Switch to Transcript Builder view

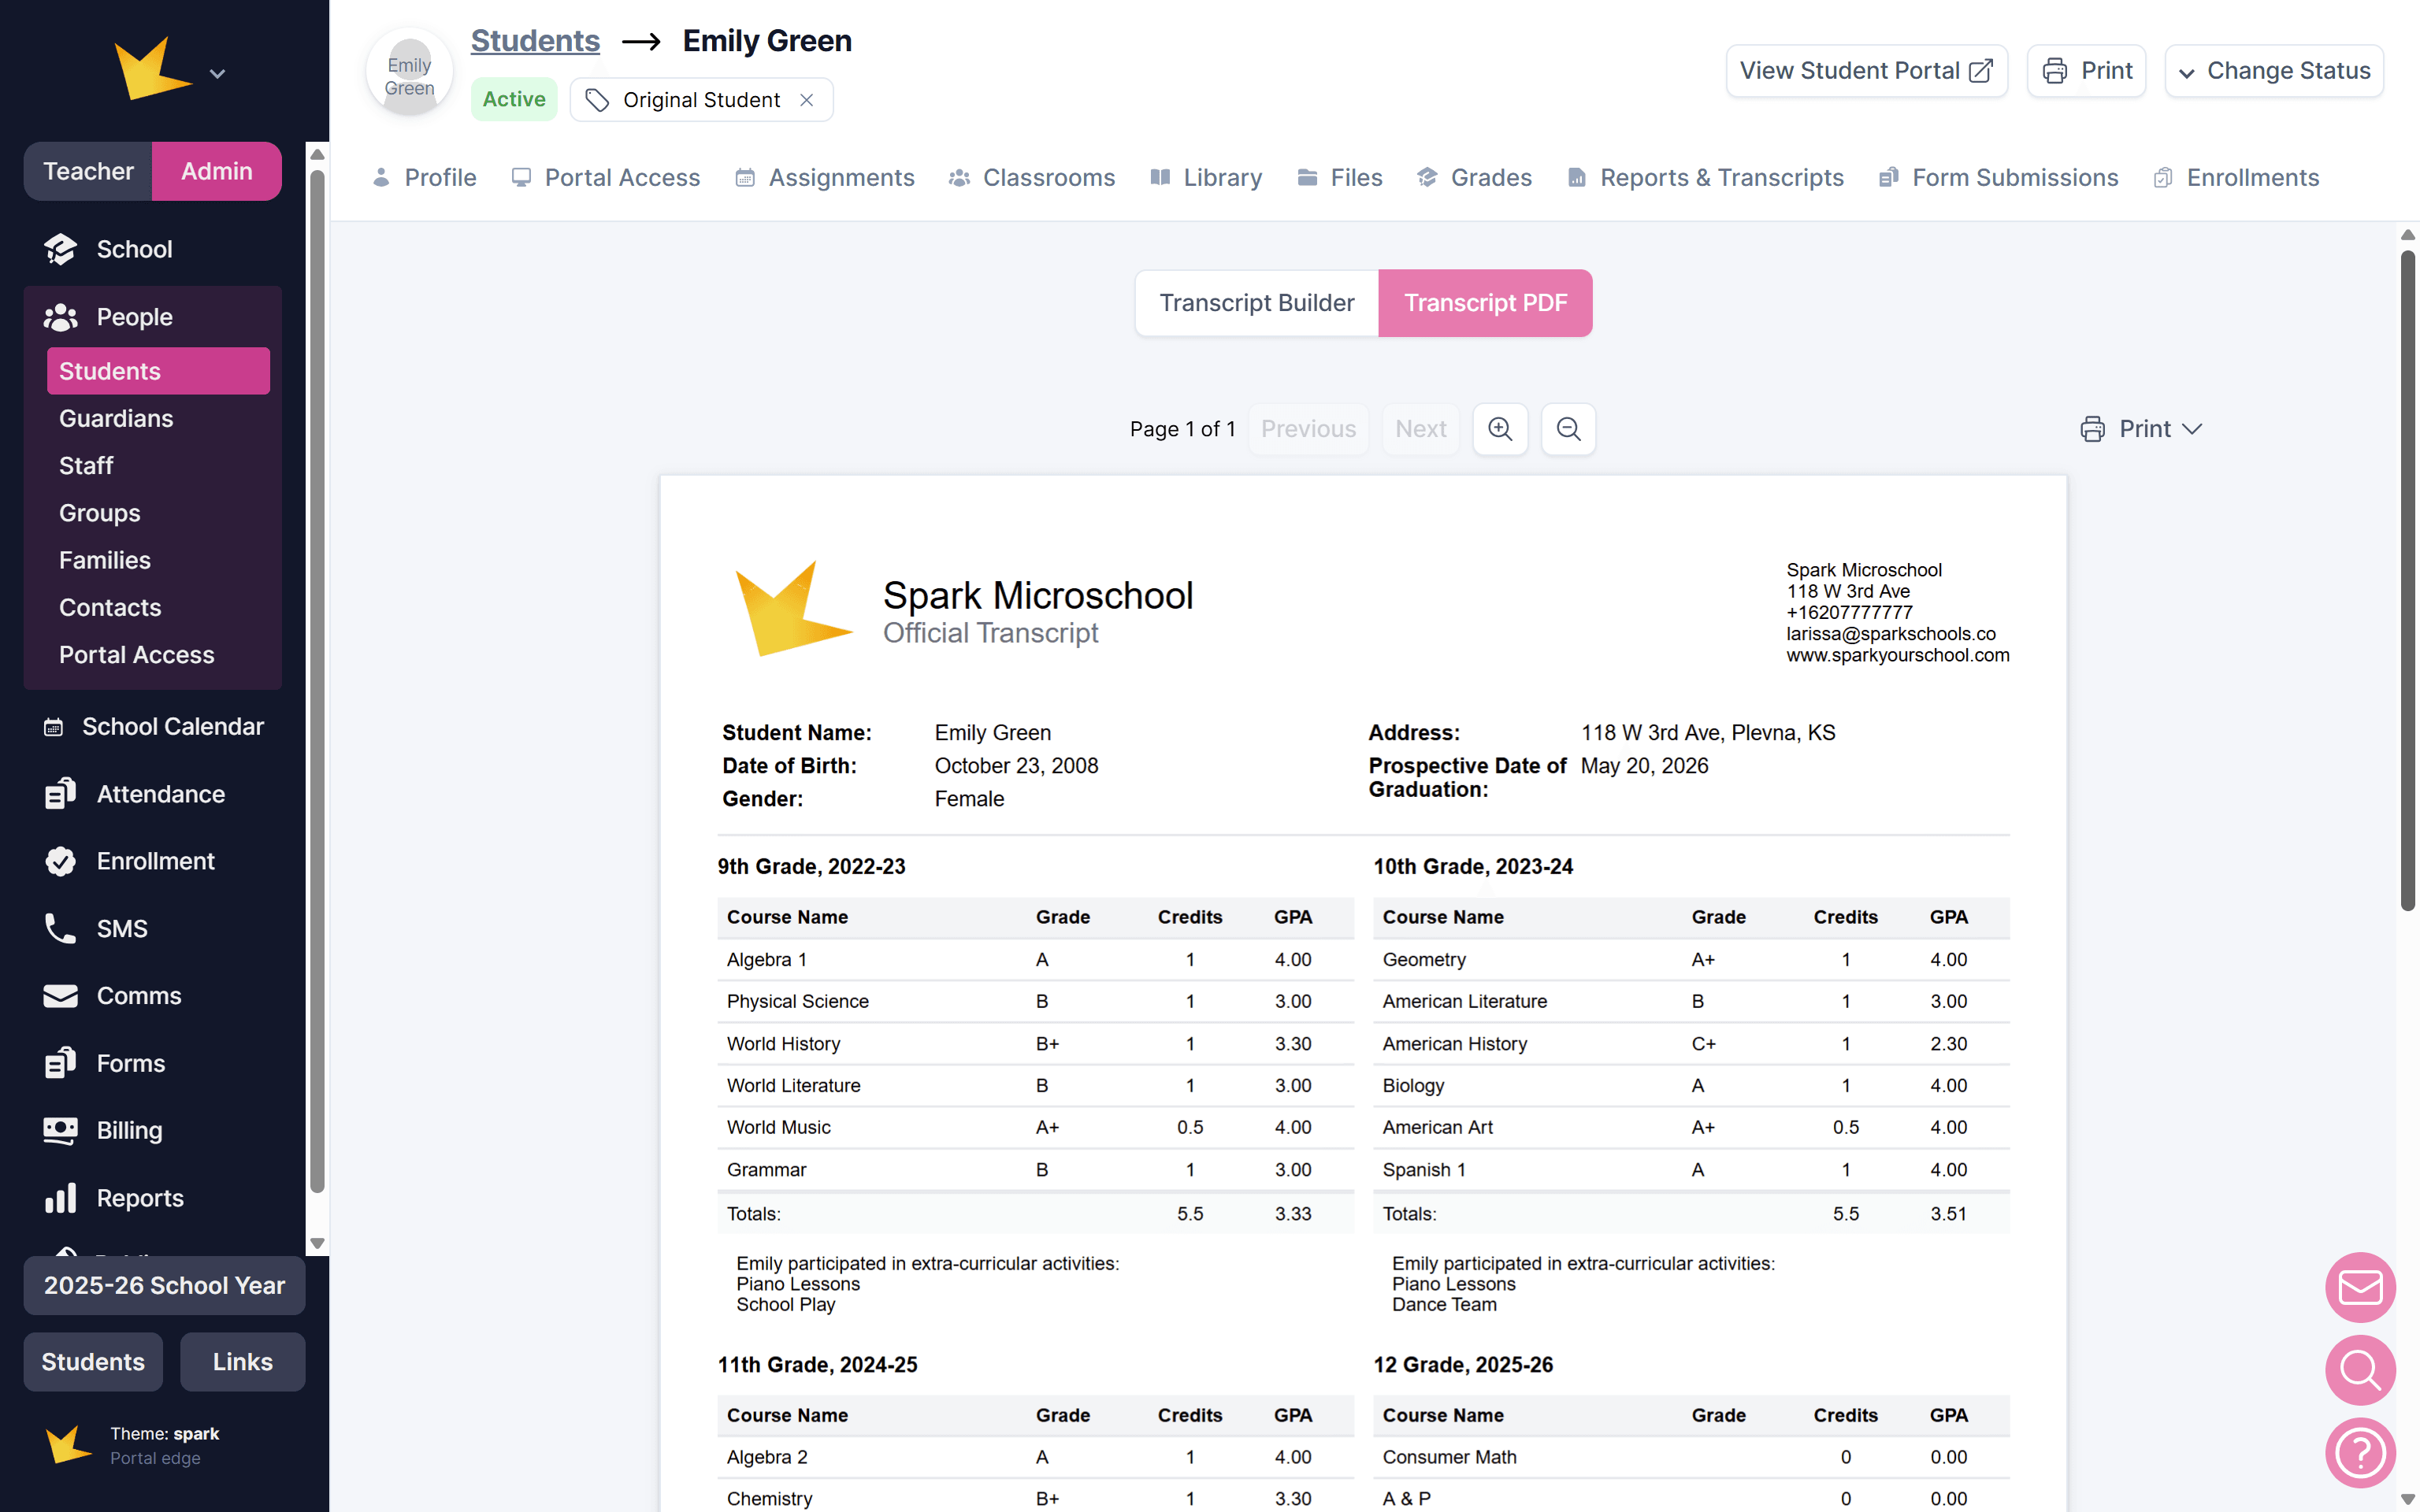[x=1256, y=303]
